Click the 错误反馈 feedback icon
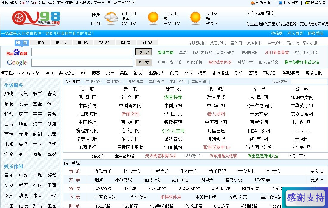328x208 pixels. (x=307, y=3)
